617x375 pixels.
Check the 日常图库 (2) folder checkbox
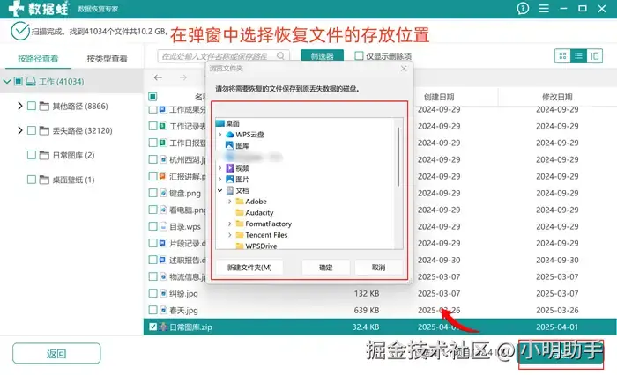pyautogui.click(x=32, y=155)
